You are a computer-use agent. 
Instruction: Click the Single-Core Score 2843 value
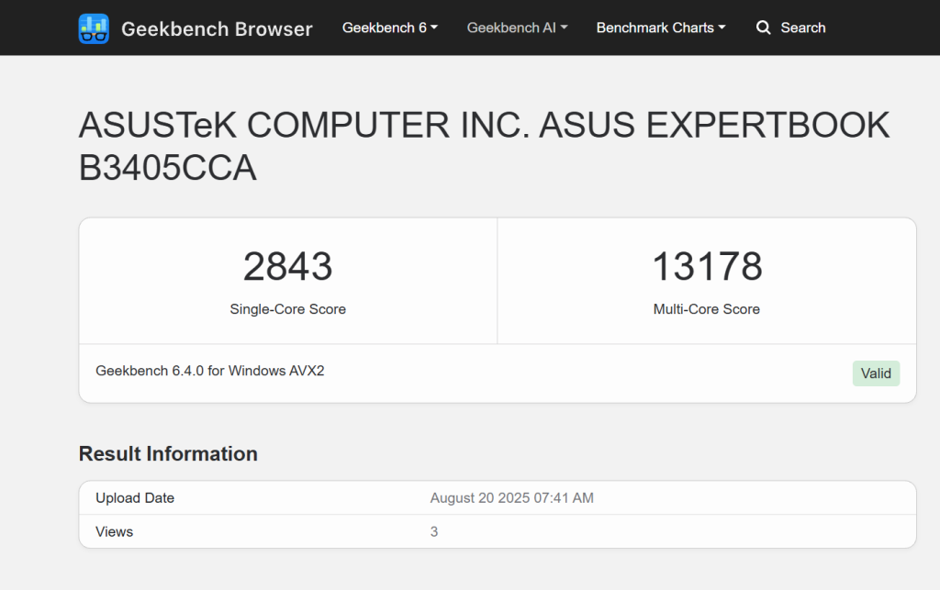tap(288, 267)
